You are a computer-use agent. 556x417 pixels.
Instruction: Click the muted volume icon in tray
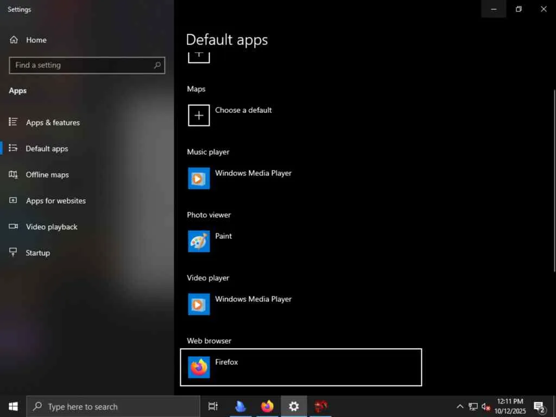[486, 407]
